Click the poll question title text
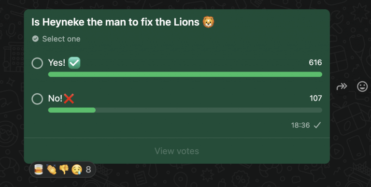The height and width of the screenshot is (187, 371). coord(115,22)
